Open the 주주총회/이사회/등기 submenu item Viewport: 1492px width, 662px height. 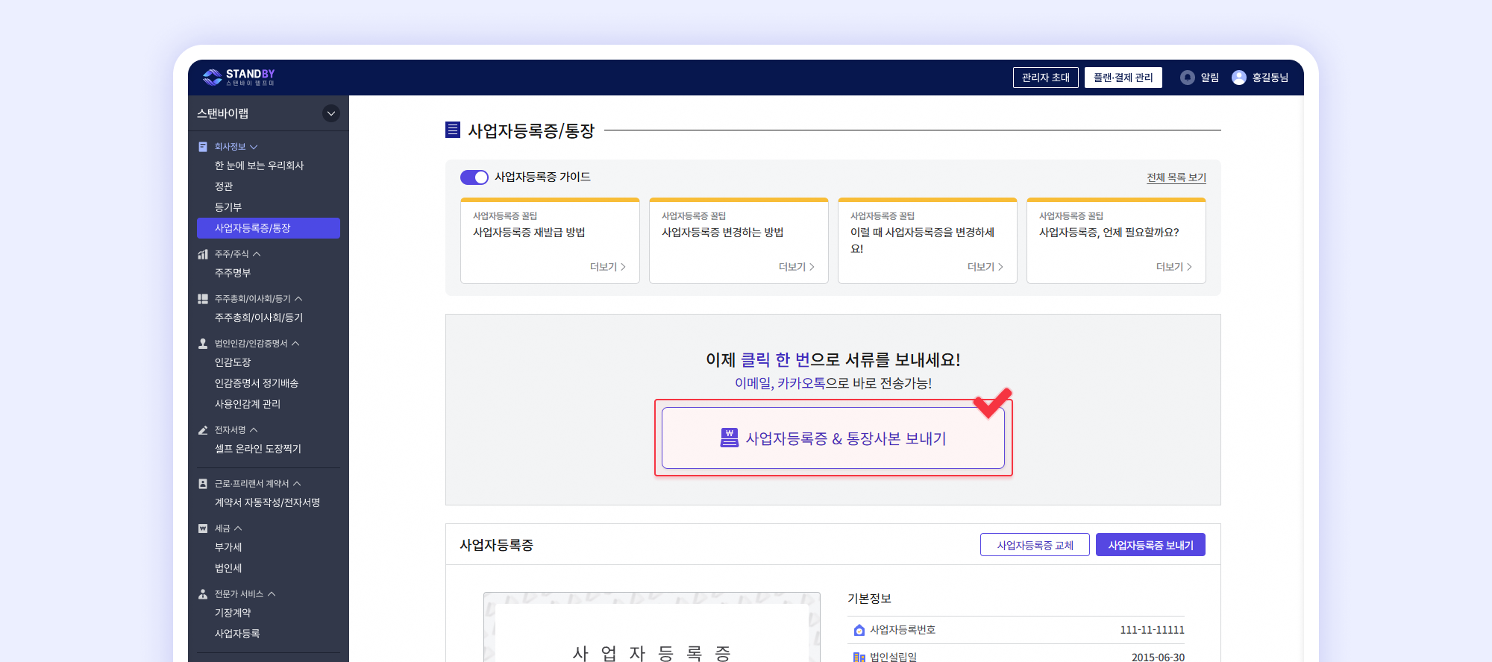click(x=259, y=318)
